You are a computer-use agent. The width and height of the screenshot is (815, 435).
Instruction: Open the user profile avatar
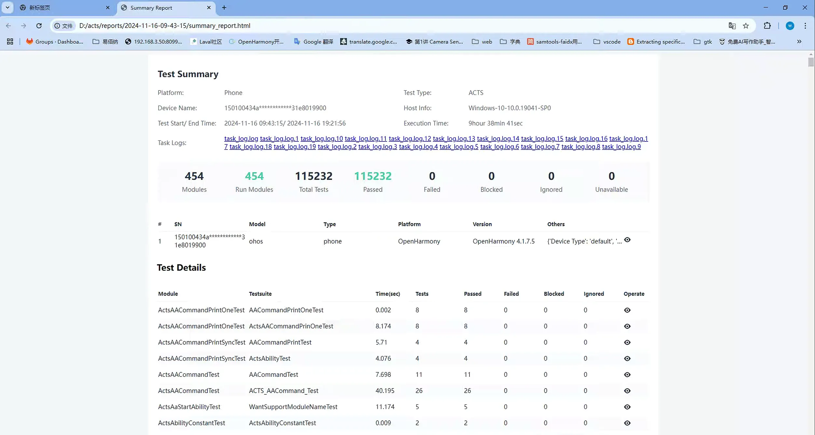point(790,26)
